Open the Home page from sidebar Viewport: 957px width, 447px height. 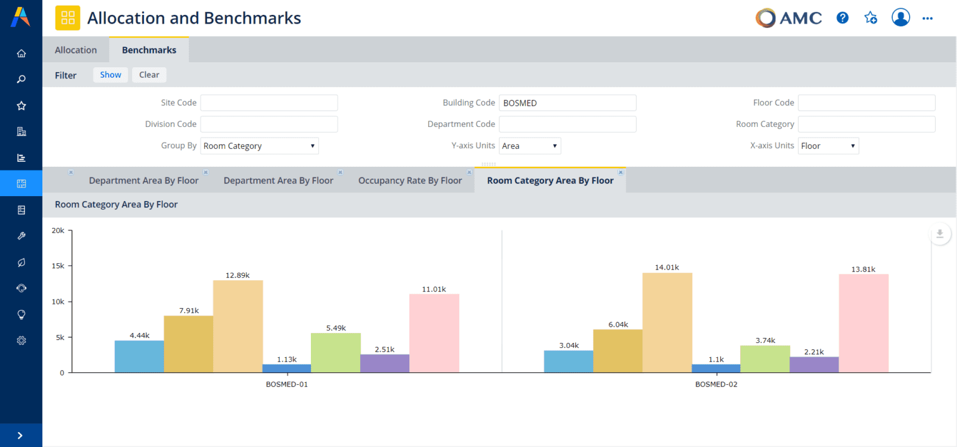[x=21, y=54]
